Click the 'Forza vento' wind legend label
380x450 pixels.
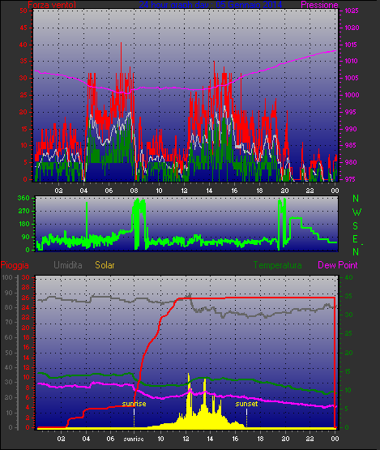click(x=52, y=5)
